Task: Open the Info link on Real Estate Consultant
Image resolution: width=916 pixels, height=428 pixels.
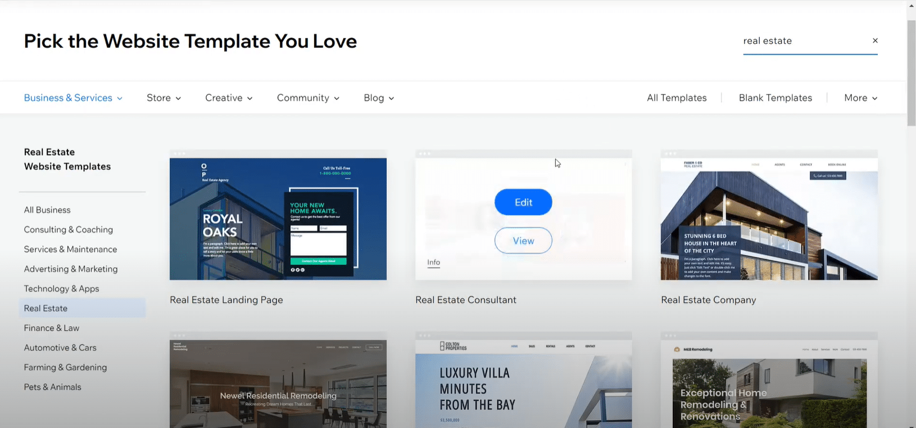Action: pyautogui.click(x=433, y=262)
